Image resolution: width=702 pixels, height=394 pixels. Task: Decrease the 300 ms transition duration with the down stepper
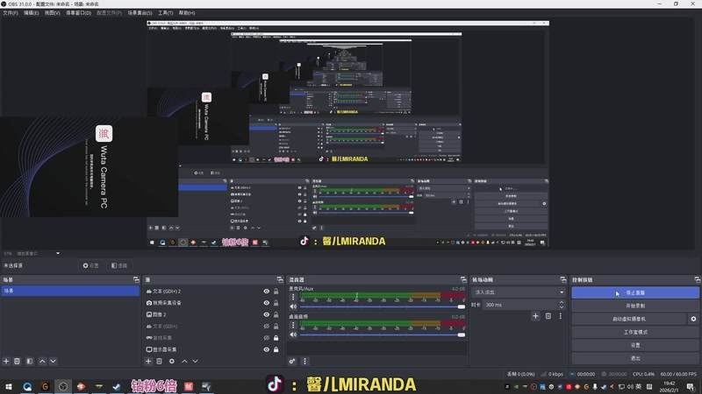tap(562, 307)
